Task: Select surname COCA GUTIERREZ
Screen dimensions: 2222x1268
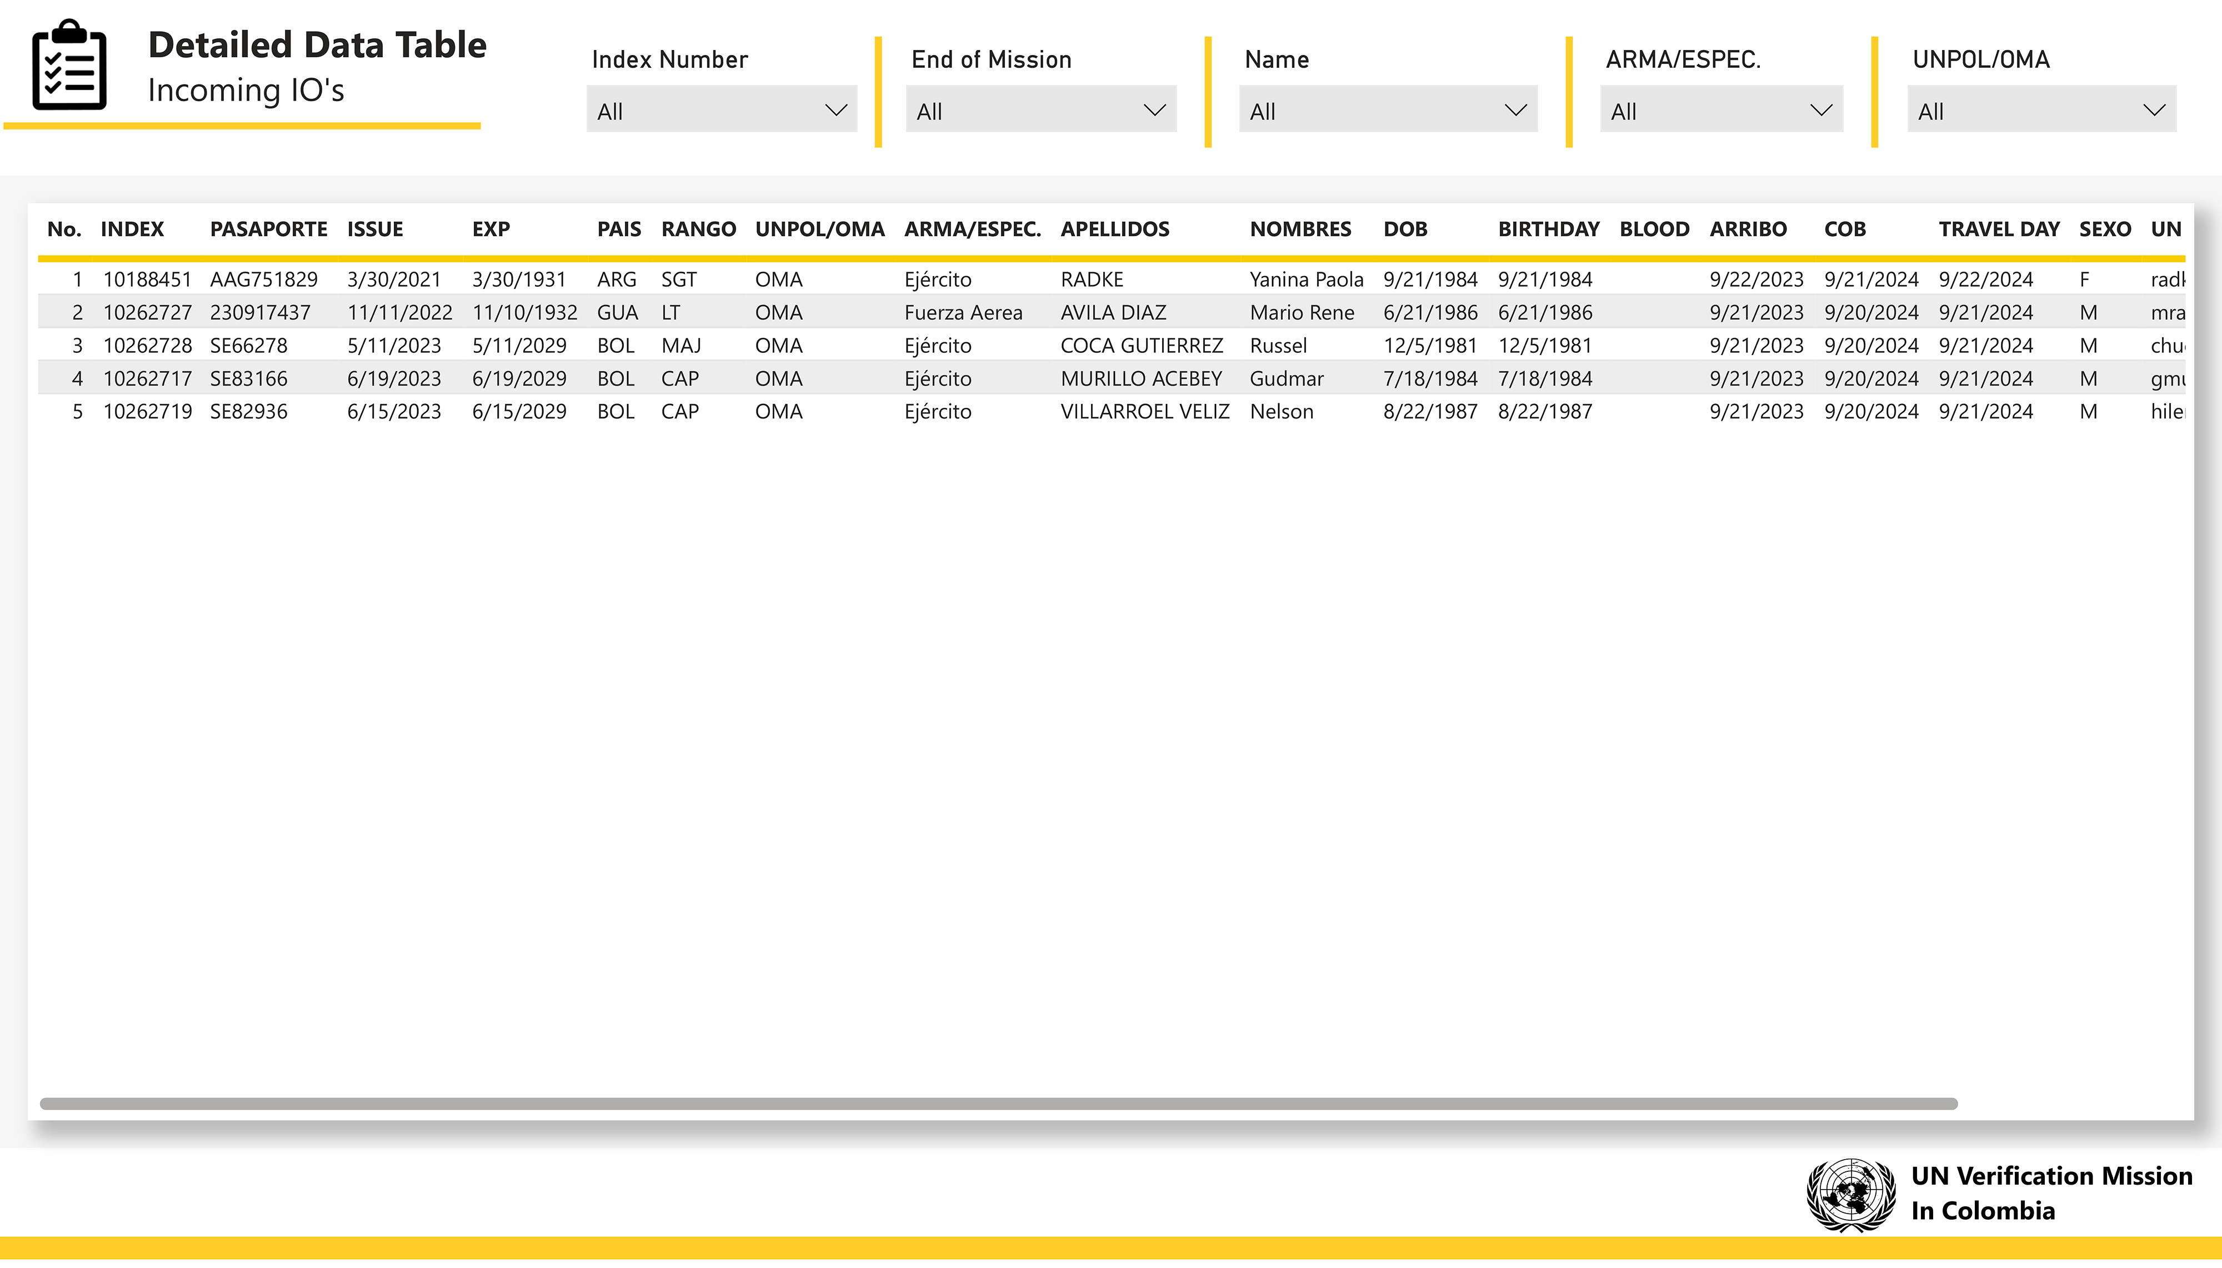Action: [1142, 346]
